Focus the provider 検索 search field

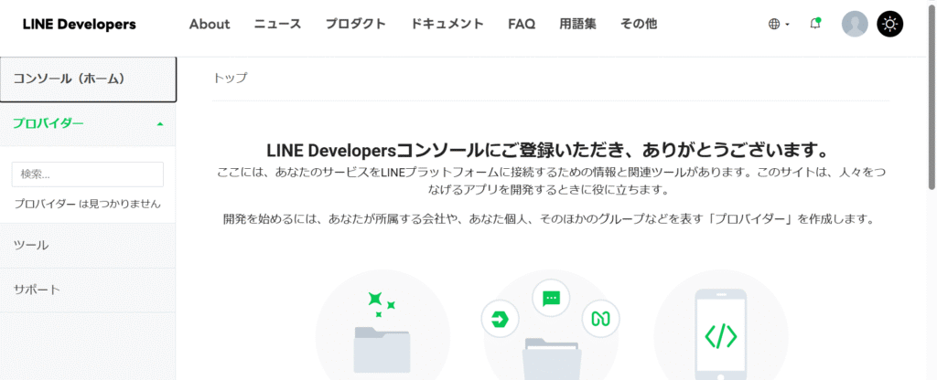[x=88, y=174]
